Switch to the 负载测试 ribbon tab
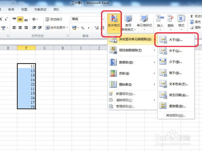Image resolution: width=202 pixels, height=151 pixels. point(40,9)
